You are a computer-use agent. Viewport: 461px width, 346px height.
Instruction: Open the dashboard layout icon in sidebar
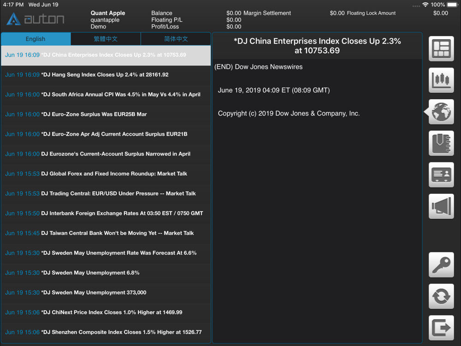pyautogui.click(x=441, y=49)
